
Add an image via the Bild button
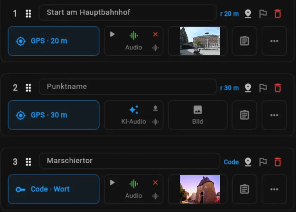pyautogui.click(x=197, y=115)
